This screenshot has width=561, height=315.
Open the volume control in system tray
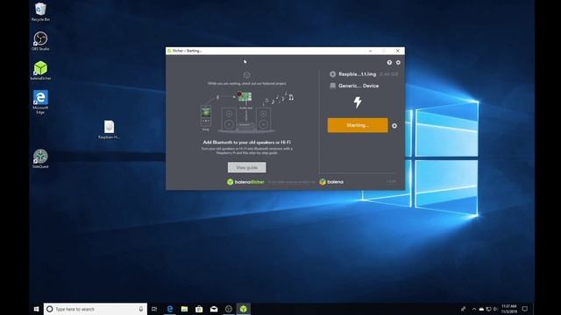point(495,309)
